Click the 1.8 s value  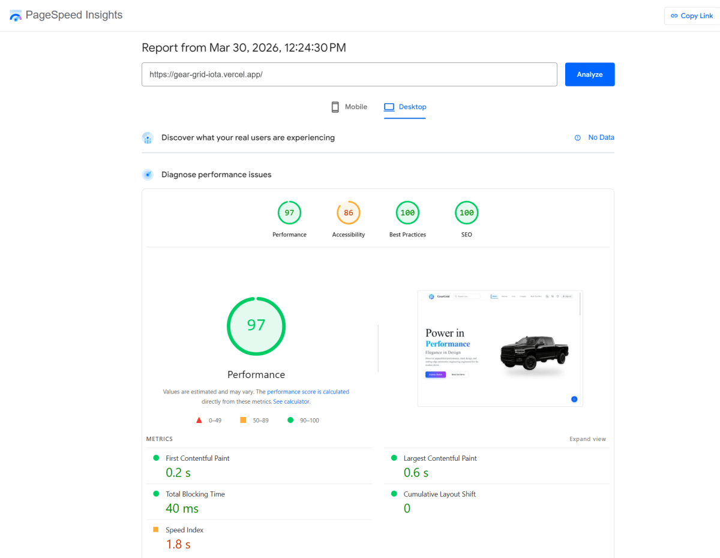tap(178, 545)
